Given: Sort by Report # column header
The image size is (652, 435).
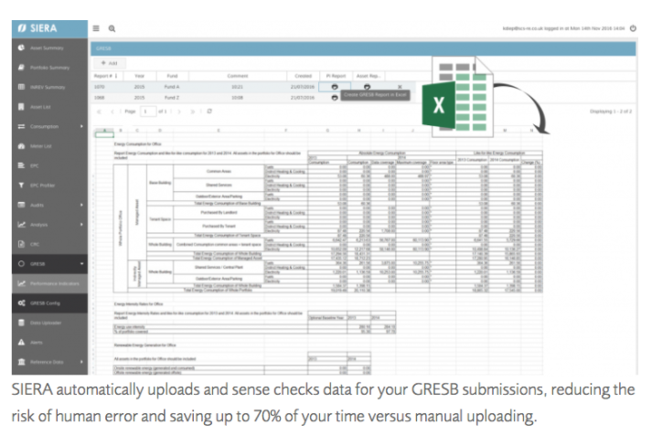Looking at the screenshot, I should (107, 76).
